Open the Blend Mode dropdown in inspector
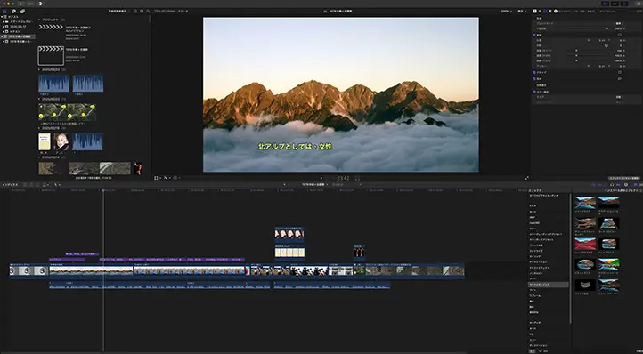 pyautogui.click(x=619, y=24)
